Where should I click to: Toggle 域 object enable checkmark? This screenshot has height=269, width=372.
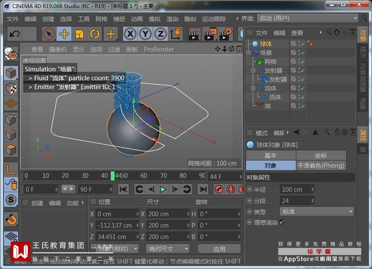(x=303, y=106)
